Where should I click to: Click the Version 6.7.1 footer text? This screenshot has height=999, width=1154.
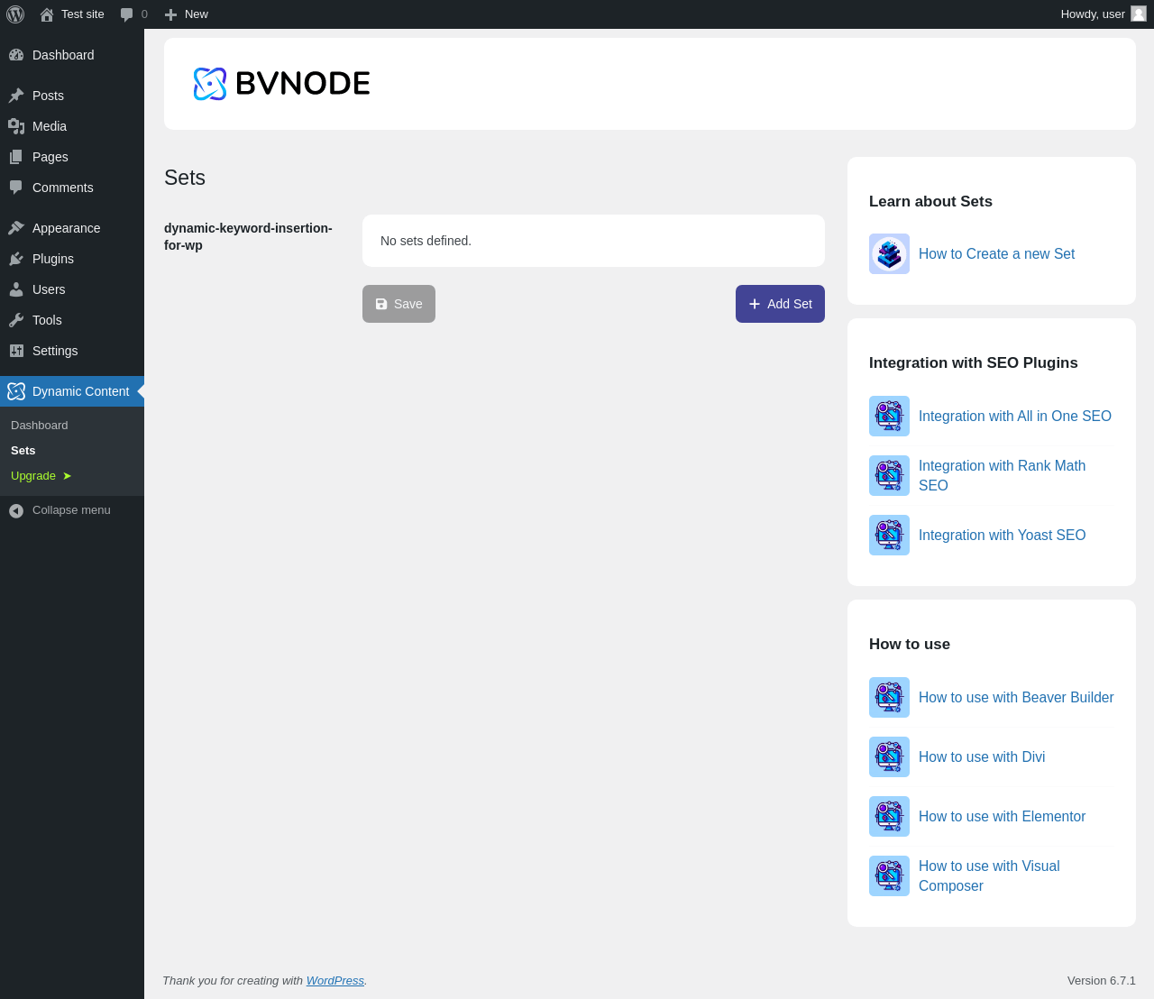click(x=1102, y=981)
